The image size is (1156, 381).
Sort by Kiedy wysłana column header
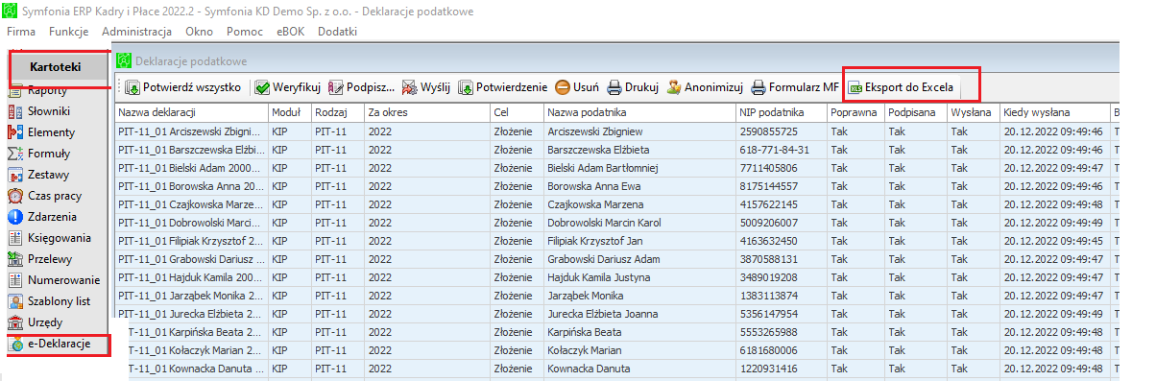pos(1054,113)
